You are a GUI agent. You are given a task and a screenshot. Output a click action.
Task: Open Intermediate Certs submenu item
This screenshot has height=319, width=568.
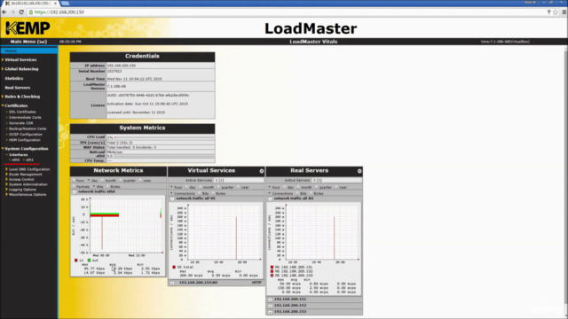point(25,118)
